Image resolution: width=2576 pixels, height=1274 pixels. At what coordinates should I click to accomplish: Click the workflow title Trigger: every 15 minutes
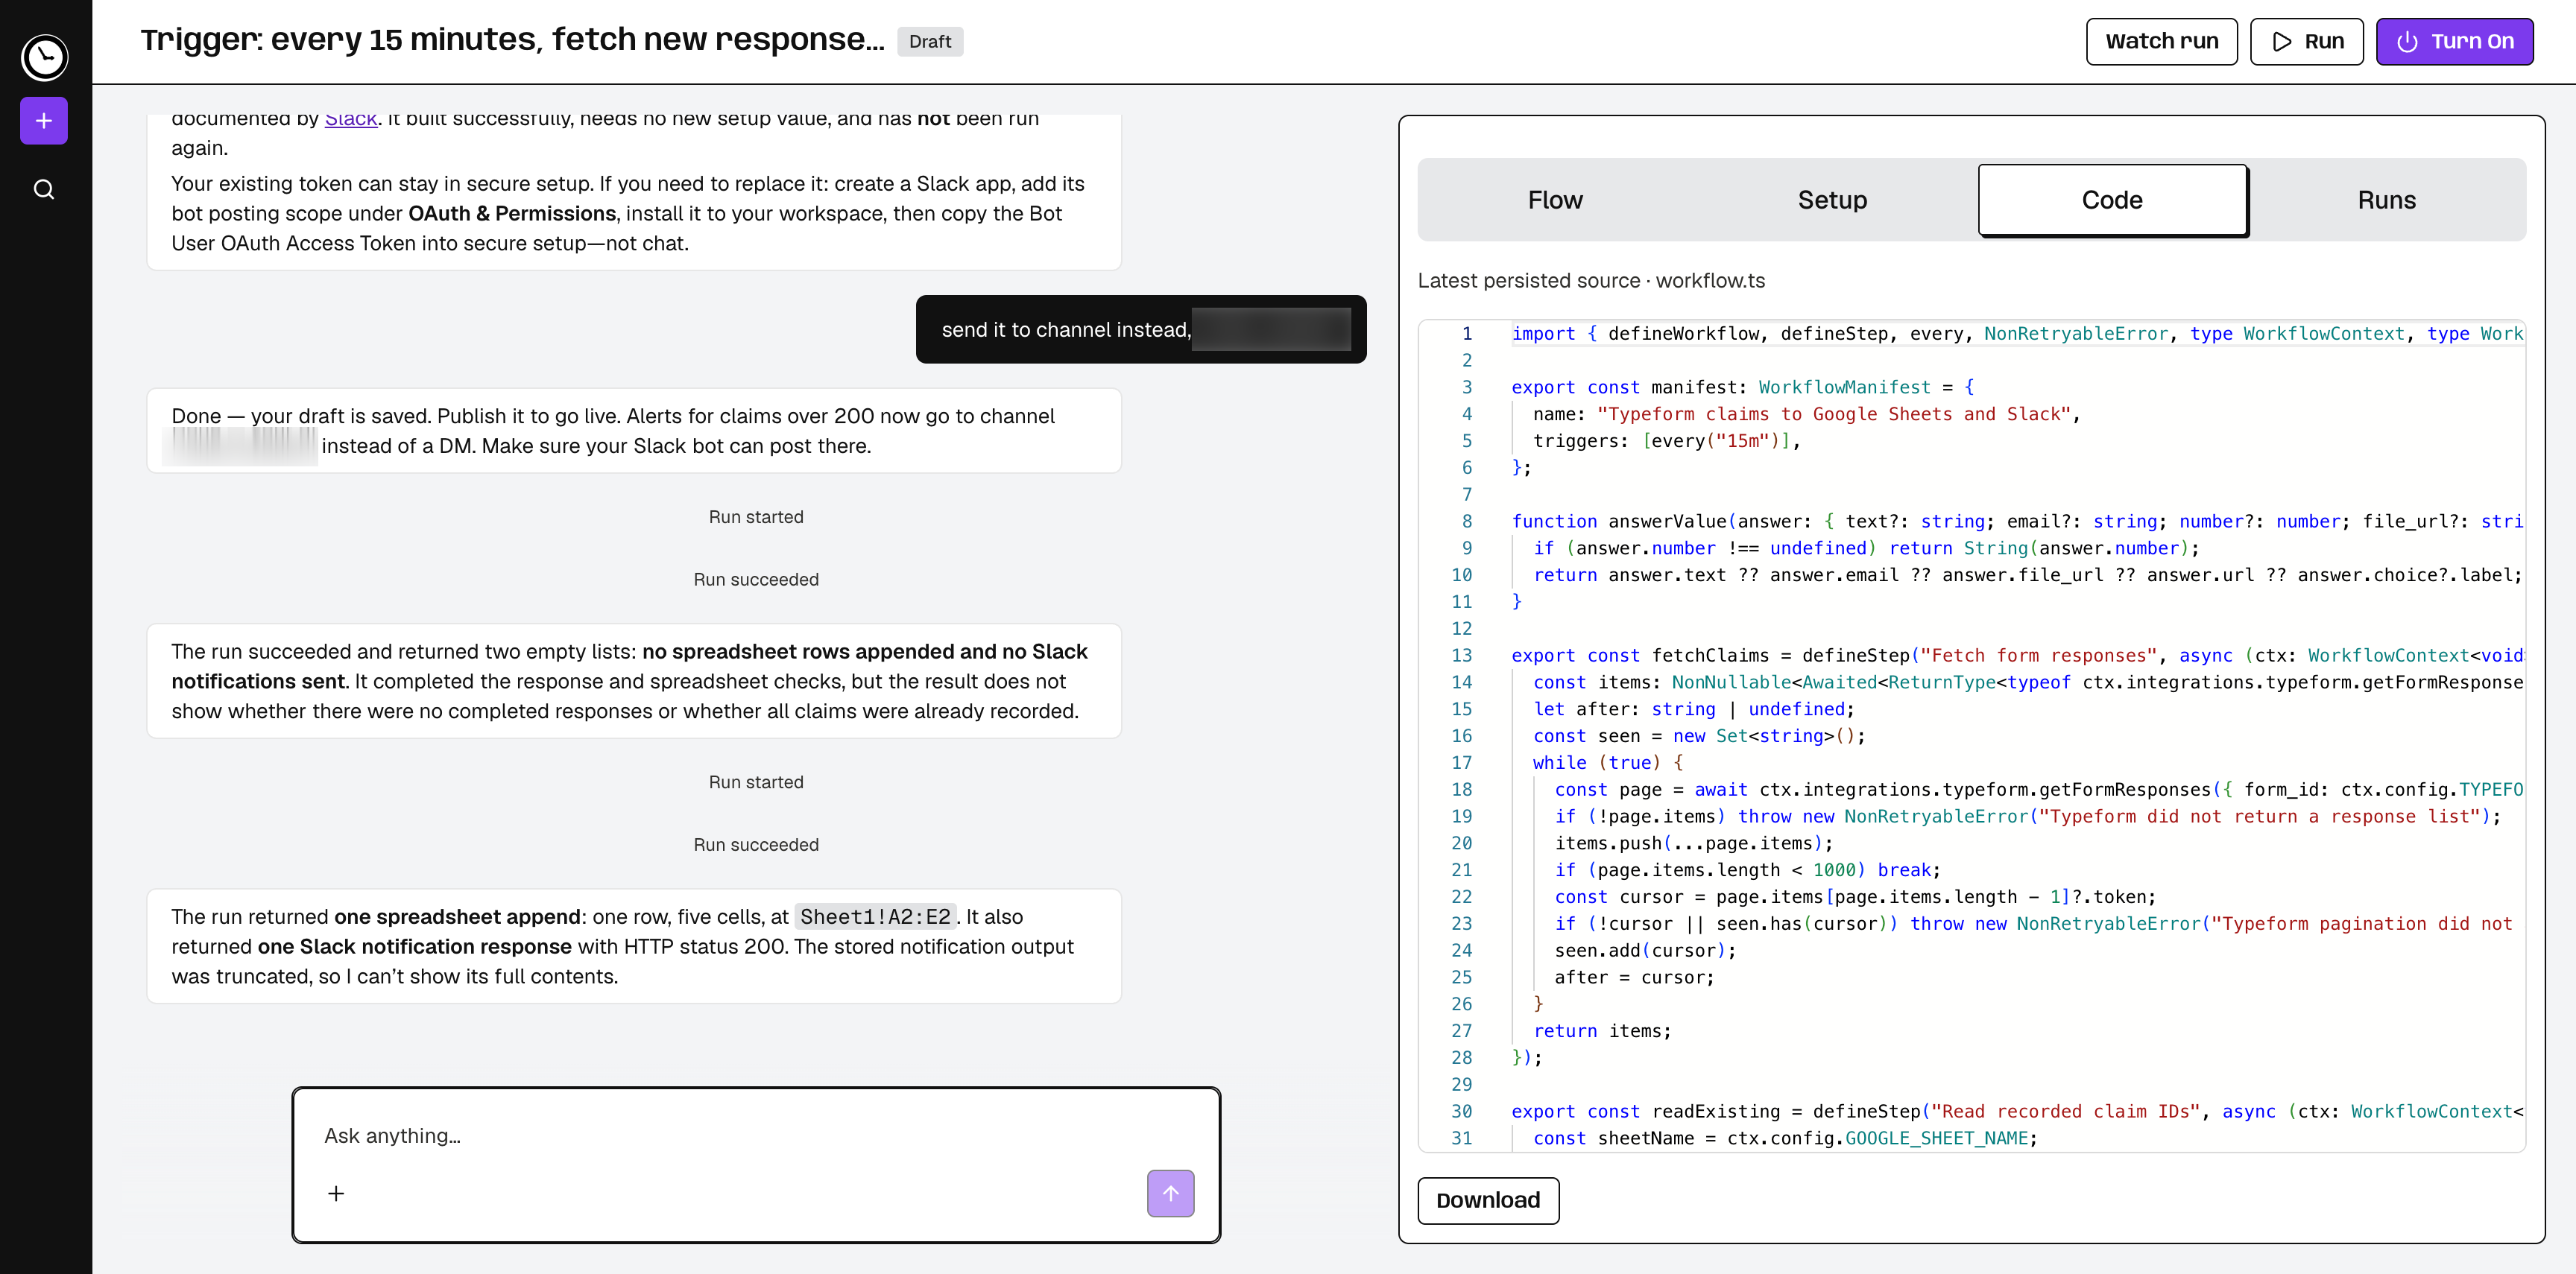(x=512, y=40)
